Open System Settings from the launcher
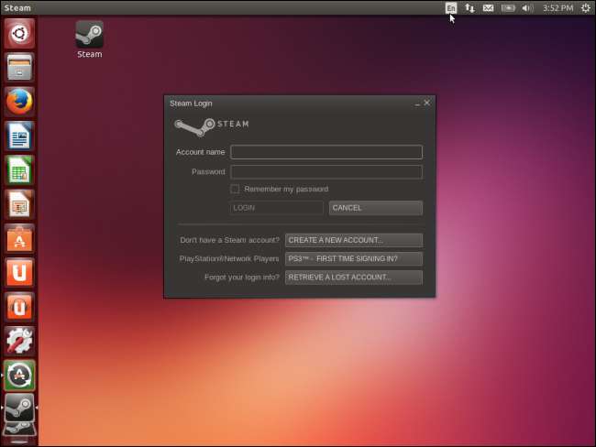The height and width of the screenshot is (447, 596). 19,340
